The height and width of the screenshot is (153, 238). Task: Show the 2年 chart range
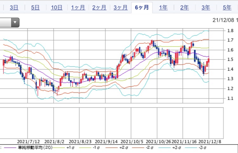pos(184,7)
